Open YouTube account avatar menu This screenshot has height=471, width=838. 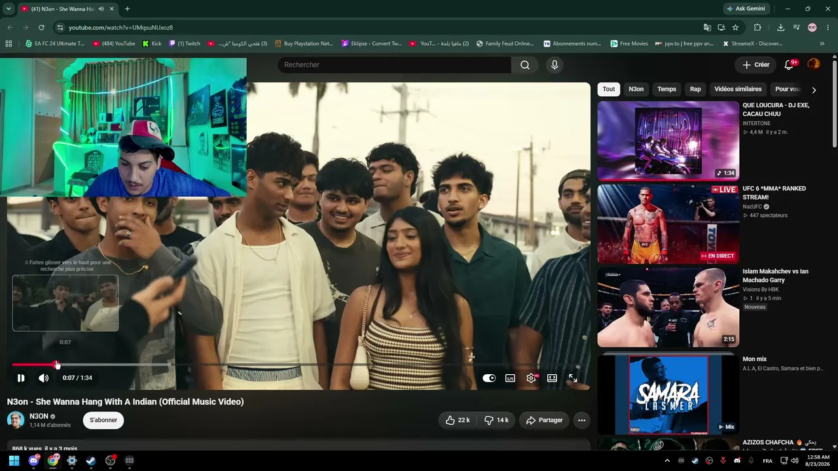813,64
